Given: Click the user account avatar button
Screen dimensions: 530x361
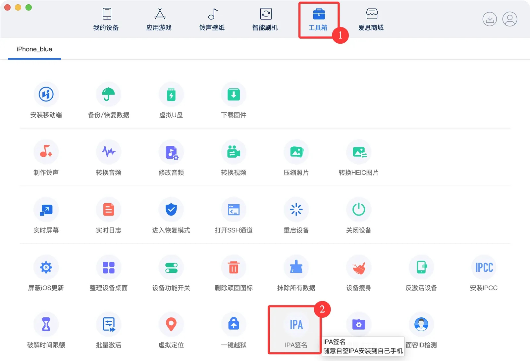Looking at the screenshot, I should pyautogui.click(x=510, y=19).
